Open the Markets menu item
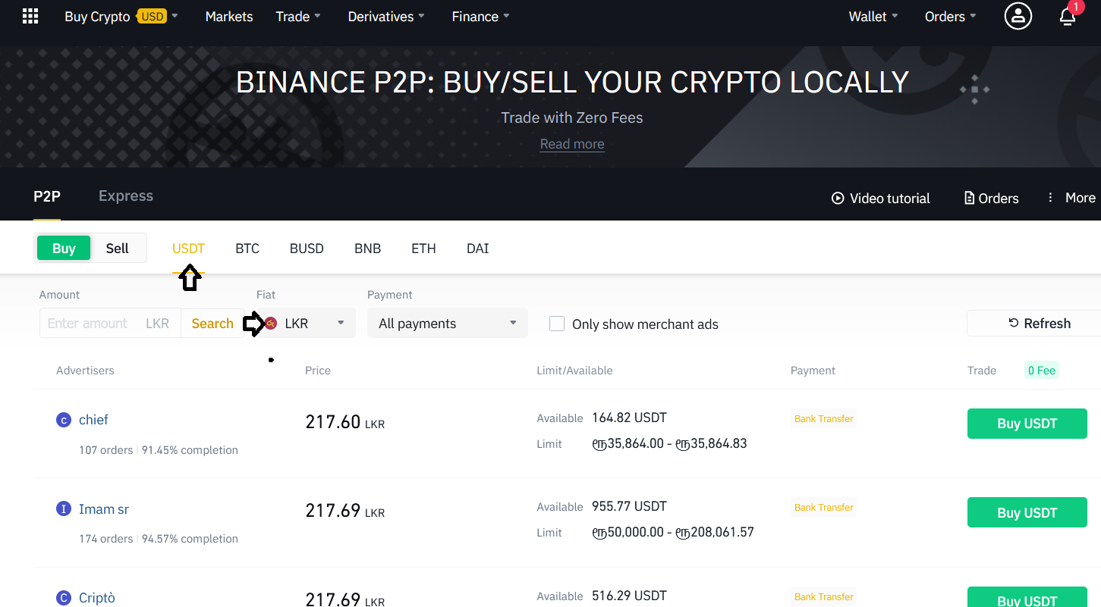The height and width of the screenshot is (607, 1101). pos(229,17)
